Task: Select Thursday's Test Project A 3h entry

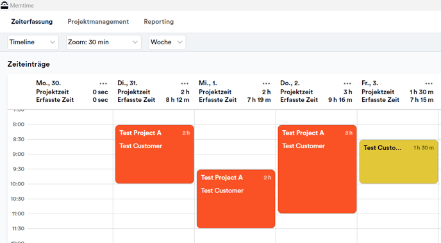Action: (317, 169)
